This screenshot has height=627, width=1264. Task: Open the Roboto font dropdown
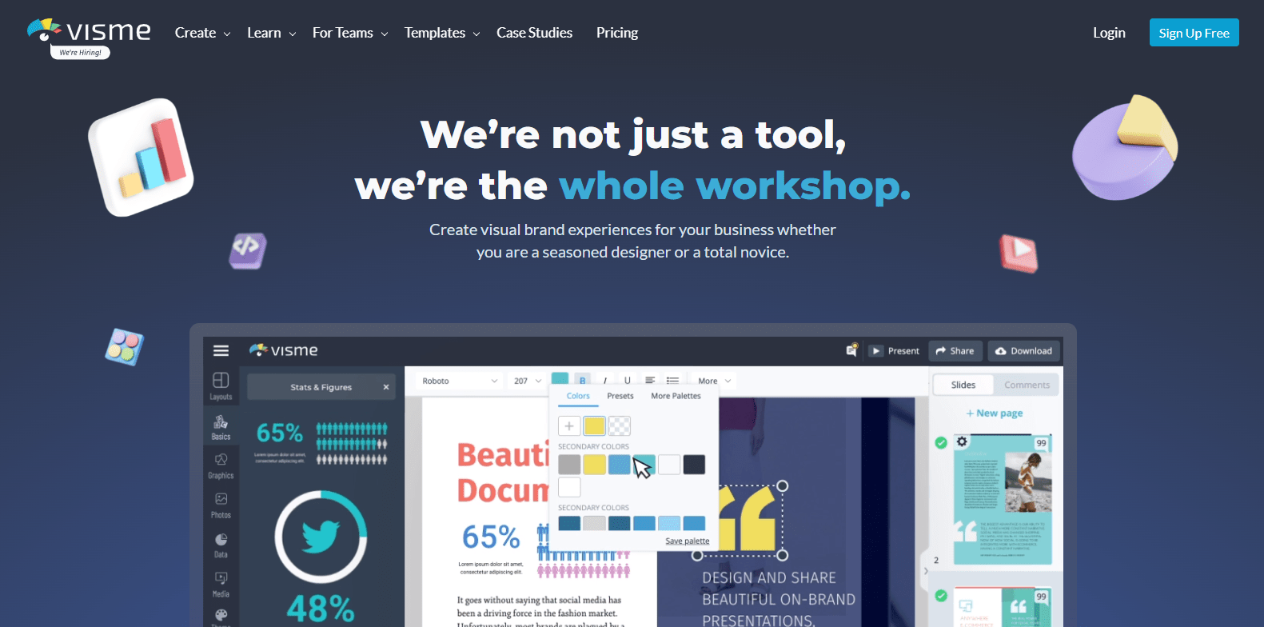[460, 381]
